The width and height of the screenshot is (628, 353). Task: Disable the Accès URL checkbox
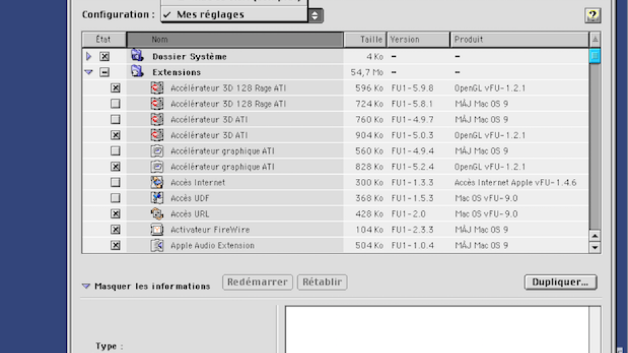[x=115, y=214]
